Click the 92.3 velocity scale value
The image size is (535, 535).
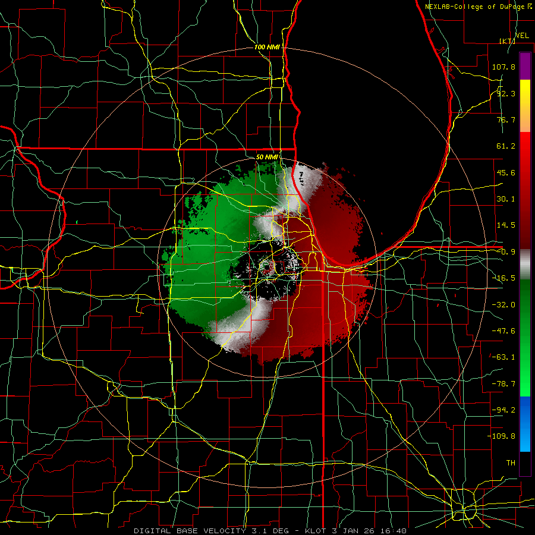pyautogui.click(x=506, y=93)
